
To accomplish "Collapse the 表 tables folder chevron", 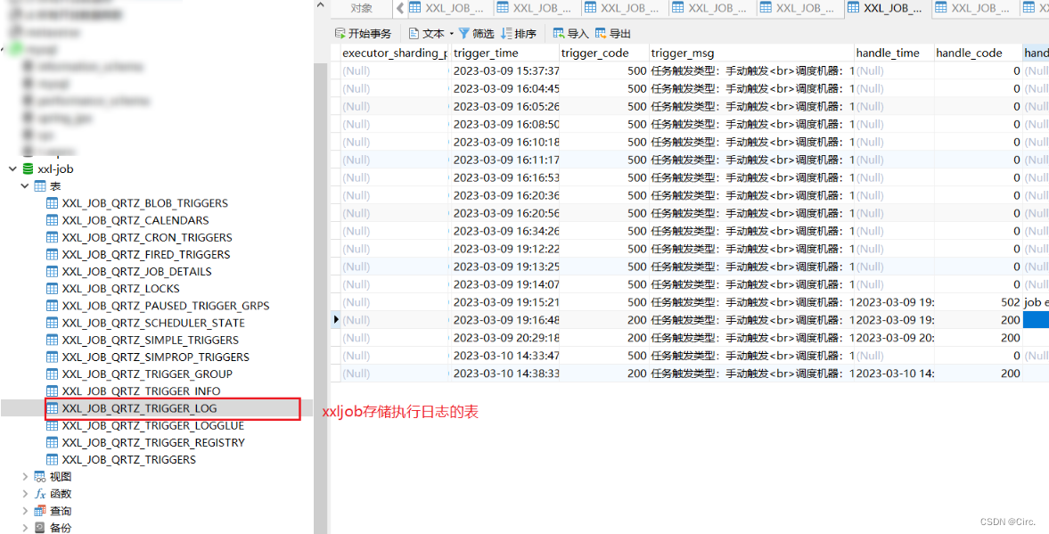I will pyautogui.click(x=25, y=186).
